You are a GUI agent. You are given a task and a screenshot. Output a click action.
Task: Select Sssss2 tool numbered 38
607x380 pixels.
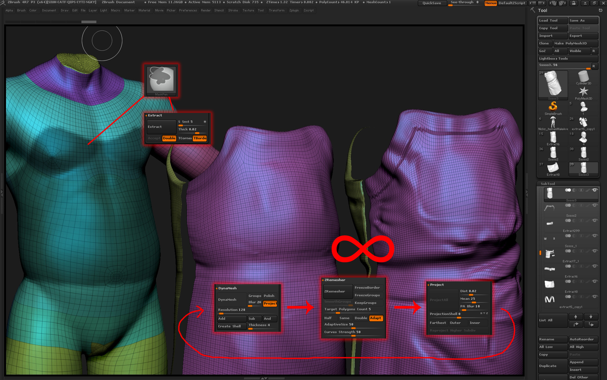583,154
